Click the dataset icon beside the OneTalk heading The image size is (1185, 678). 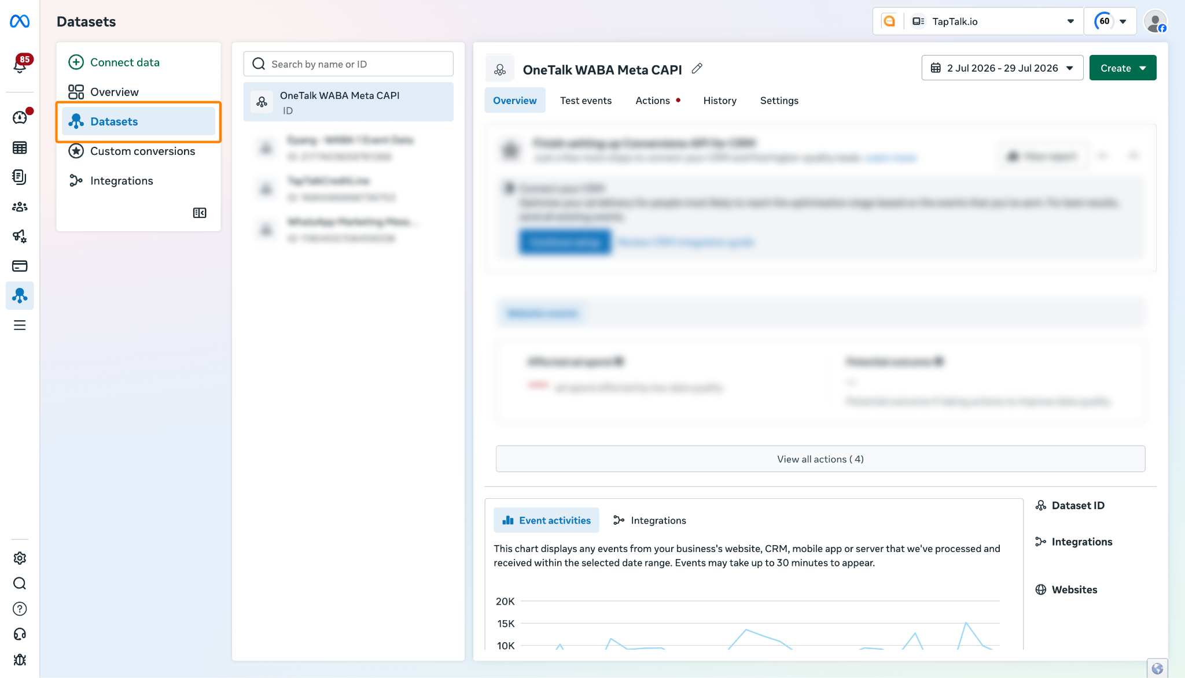click(500, 70)
